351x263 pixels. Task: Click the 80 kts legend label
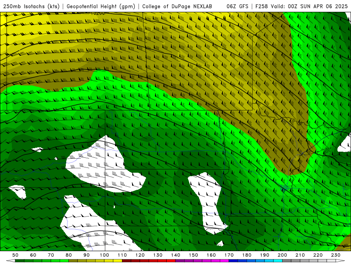coord(69,255)
